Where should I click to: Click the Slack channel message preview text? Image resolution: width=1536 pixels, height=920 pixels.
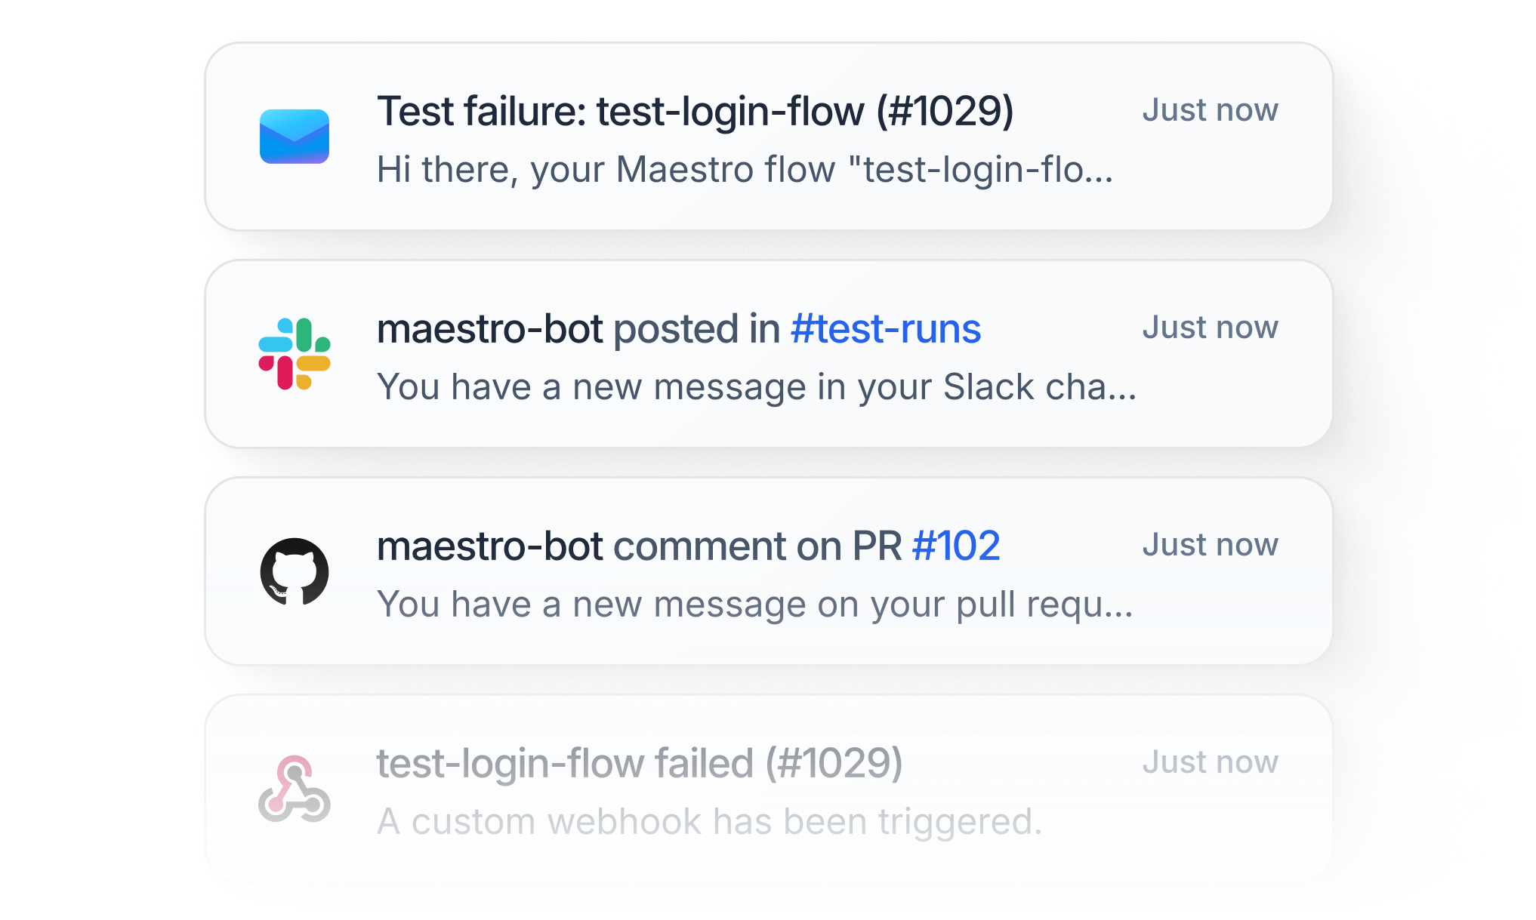[x=755, y=387]
